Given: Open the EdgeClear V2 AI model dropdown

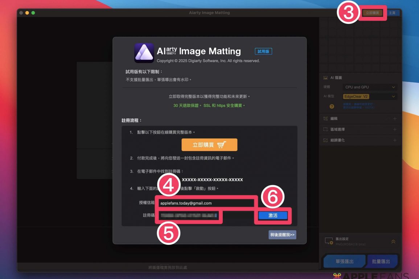Looking at the screenshot, I should point(370,97).
